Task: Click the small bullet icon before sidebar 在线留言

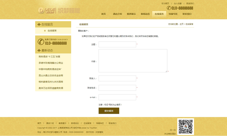Action: 44,31
